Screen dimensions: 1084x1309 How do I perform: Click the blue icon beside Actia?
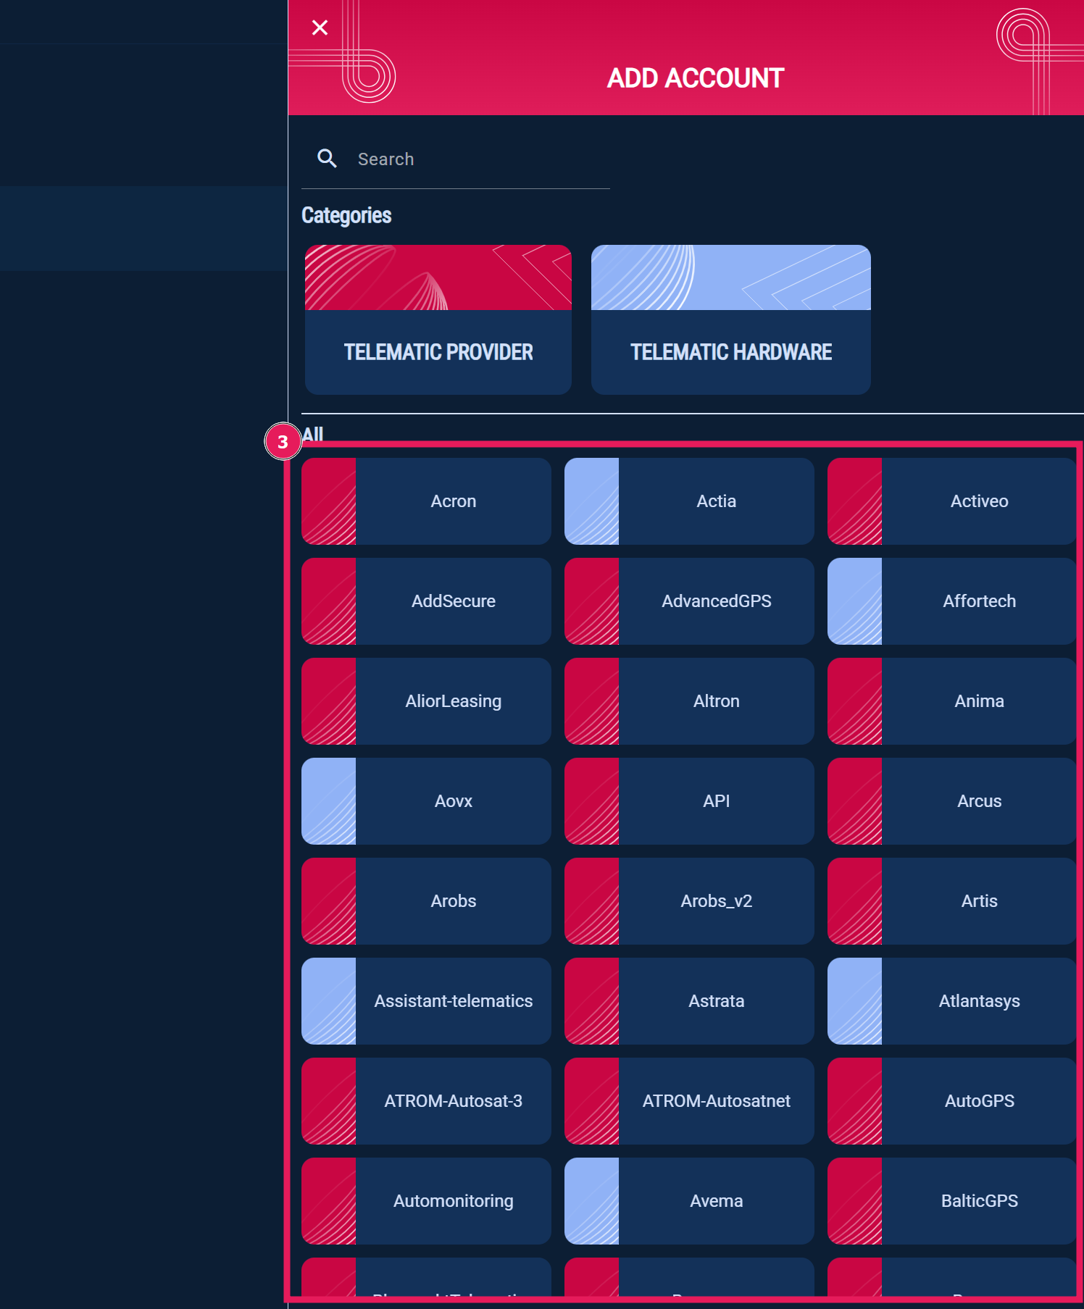591,501
